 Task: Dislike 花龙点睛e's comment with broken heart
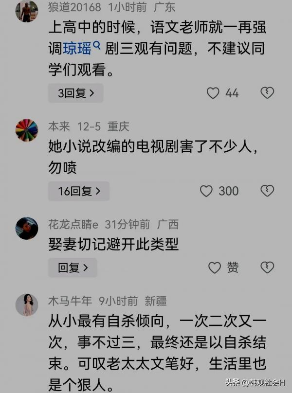point(267,267)
